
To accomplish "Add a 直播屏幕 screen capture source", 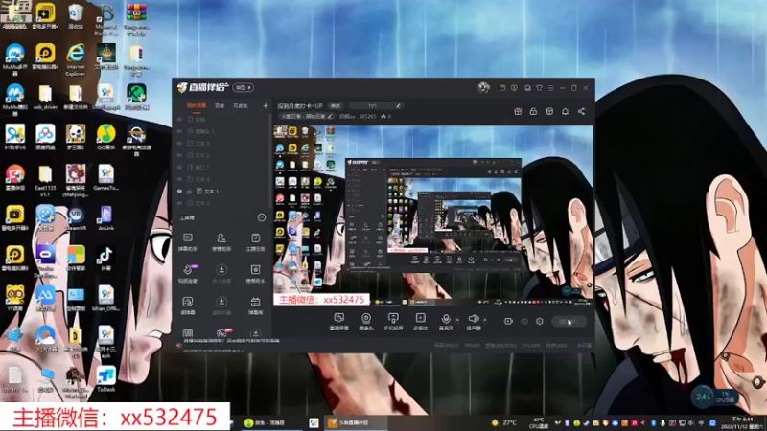I will click(x=339, y=322).
